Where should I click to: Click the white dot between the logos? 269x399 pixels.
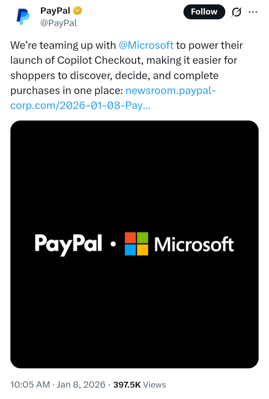click(x=113, y=244)
